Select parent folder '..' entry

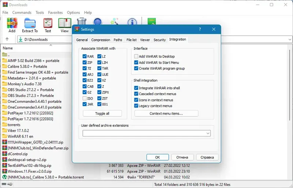tap(6, 55)
